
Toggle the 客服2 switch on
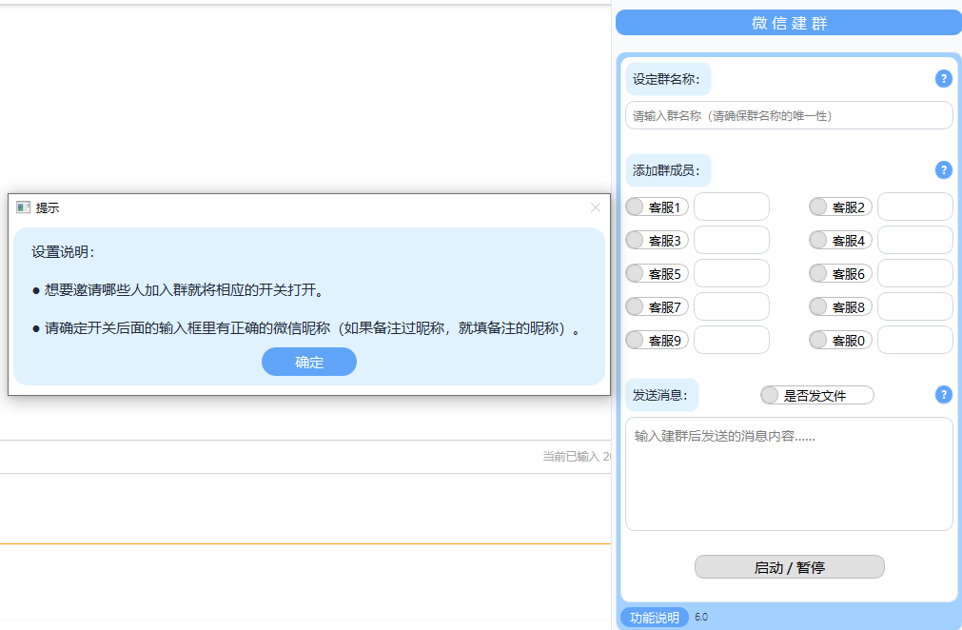(x=840, y=207)
